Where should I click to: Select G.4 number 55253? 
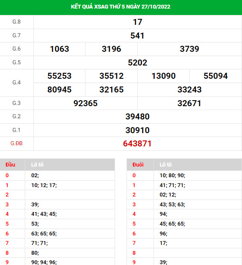[x=59, y=76]
